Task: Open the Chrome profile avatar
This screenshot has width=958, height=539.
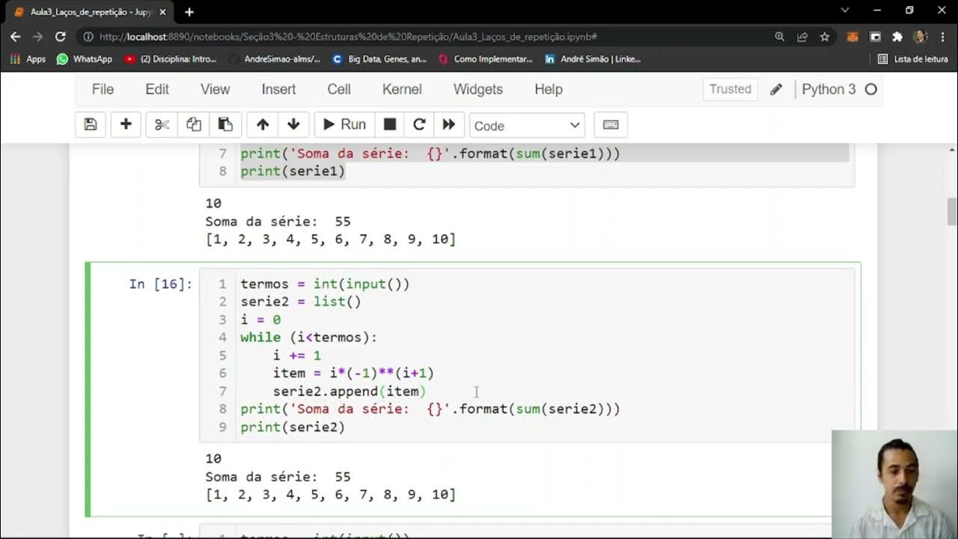Action: (x=921, y=36)
